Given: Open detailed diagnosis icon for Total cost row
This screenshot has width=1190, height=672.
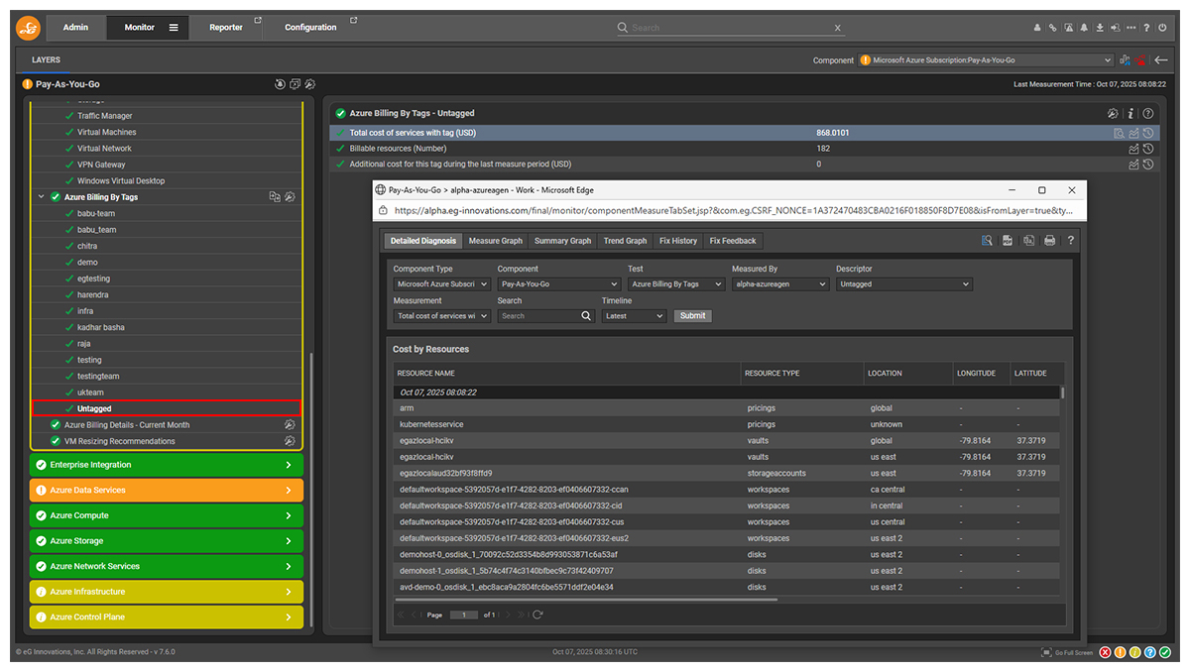Looking at the screenshot, I should pyautogui.click(x=1119, y=133).
